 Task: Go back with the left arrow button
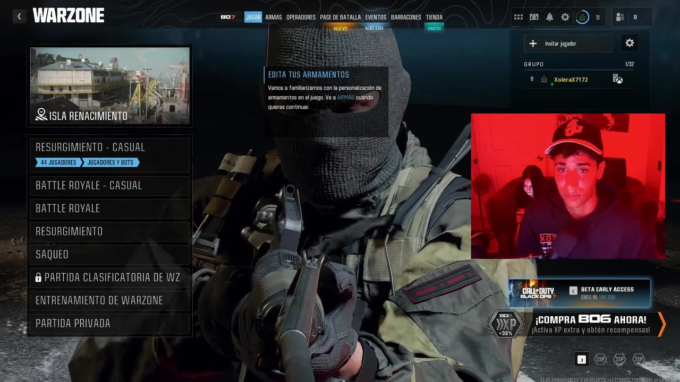coord(20,16)
